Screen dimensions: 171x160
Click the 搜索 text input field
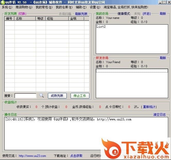tap(25, 96)
